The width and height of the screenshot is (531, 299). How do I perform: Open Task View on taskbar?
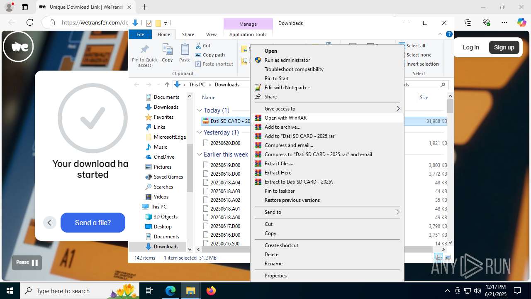150,291
